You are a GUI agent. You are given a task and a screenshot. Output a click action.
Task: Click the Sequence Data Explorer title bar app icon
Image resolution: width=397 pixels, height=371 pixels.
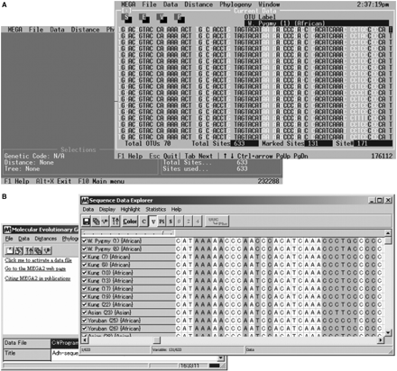click(85, 200)
